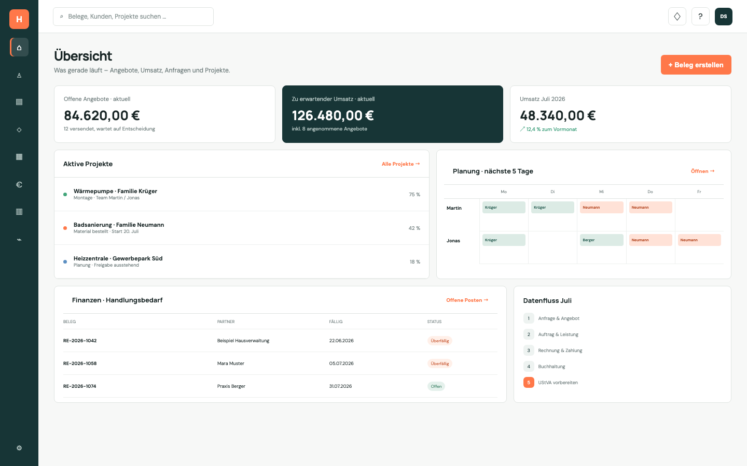Click partner Mara Muster
The height and width of the screenshot is (466, 747).
pos(231,363)
